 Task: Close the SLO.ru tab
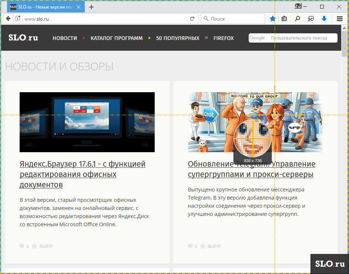tap(78, 7)
